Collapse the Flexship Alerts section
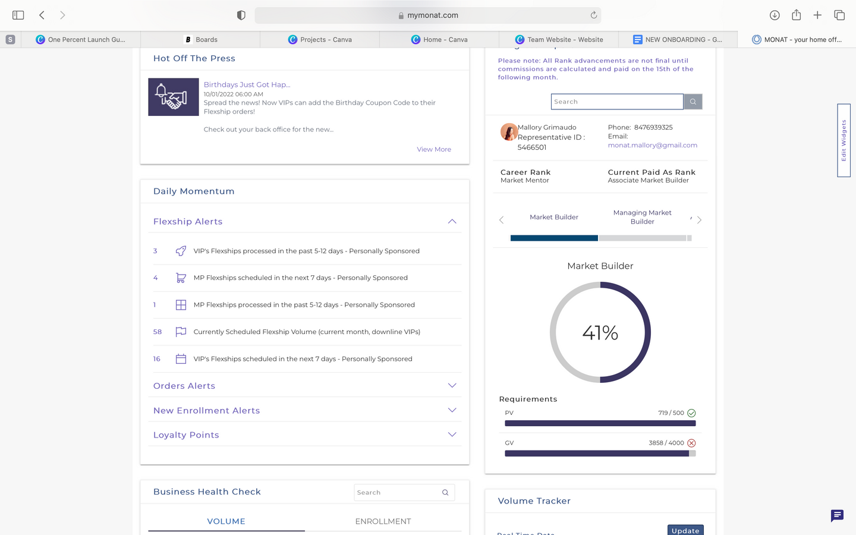856x535 pixels. (x=452, y=221)
